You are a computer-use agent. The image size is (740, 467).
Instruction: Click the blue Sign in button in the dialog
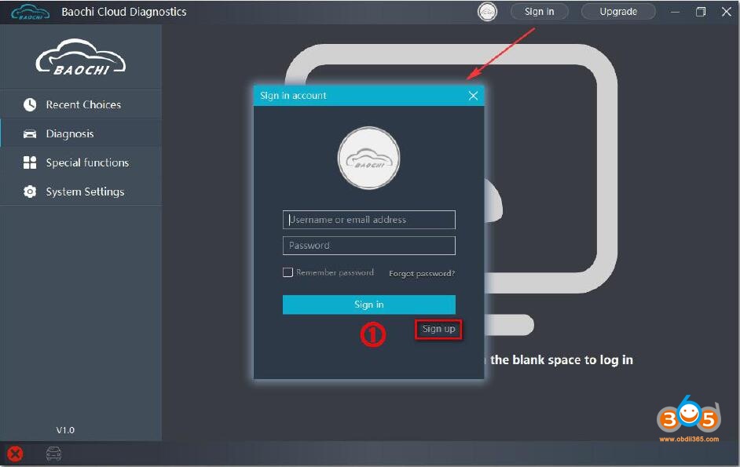pos(369,305)
